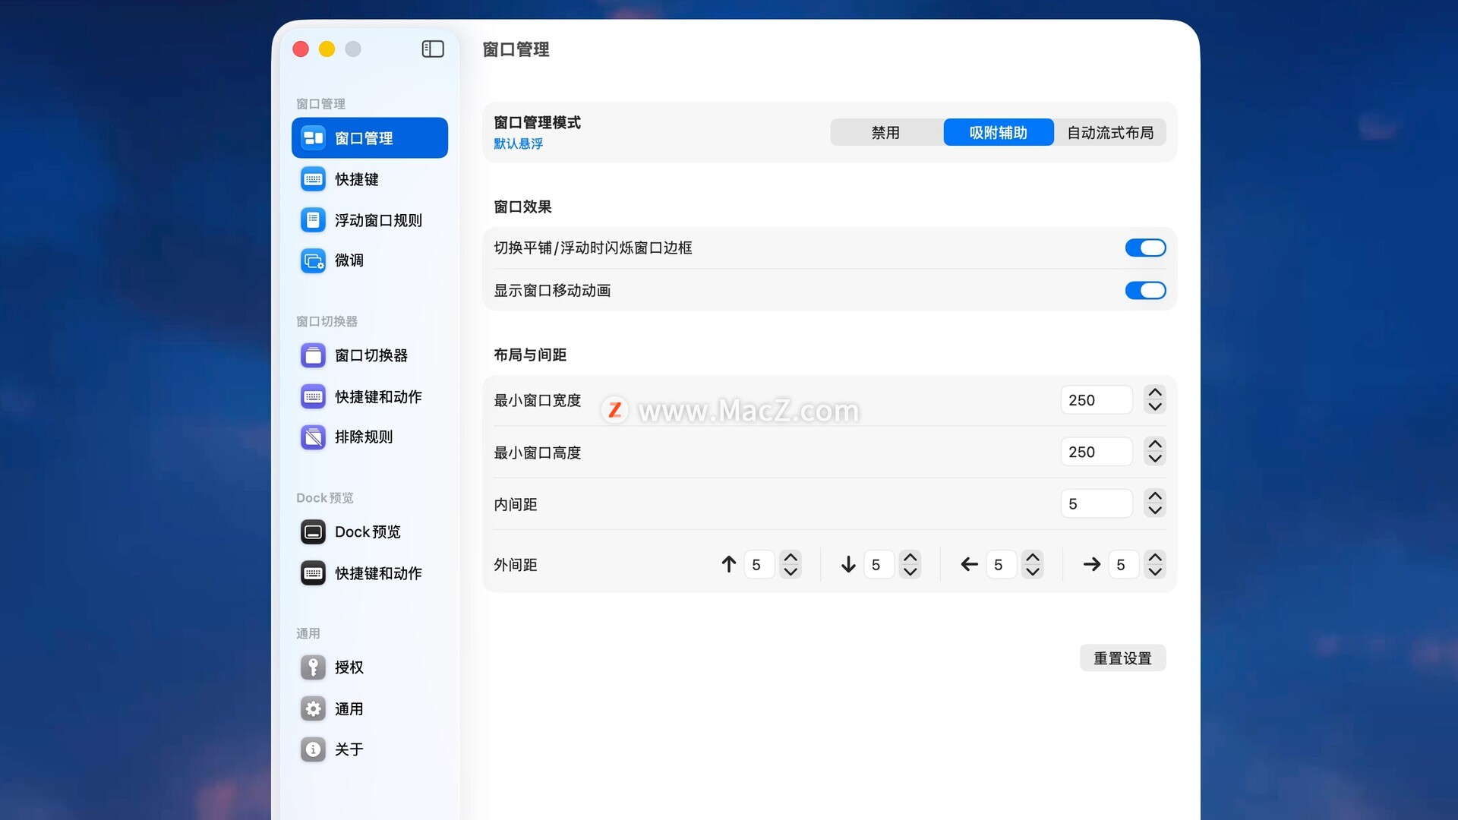Click the 微调 icon in sidebar

(x=313, y=260)
